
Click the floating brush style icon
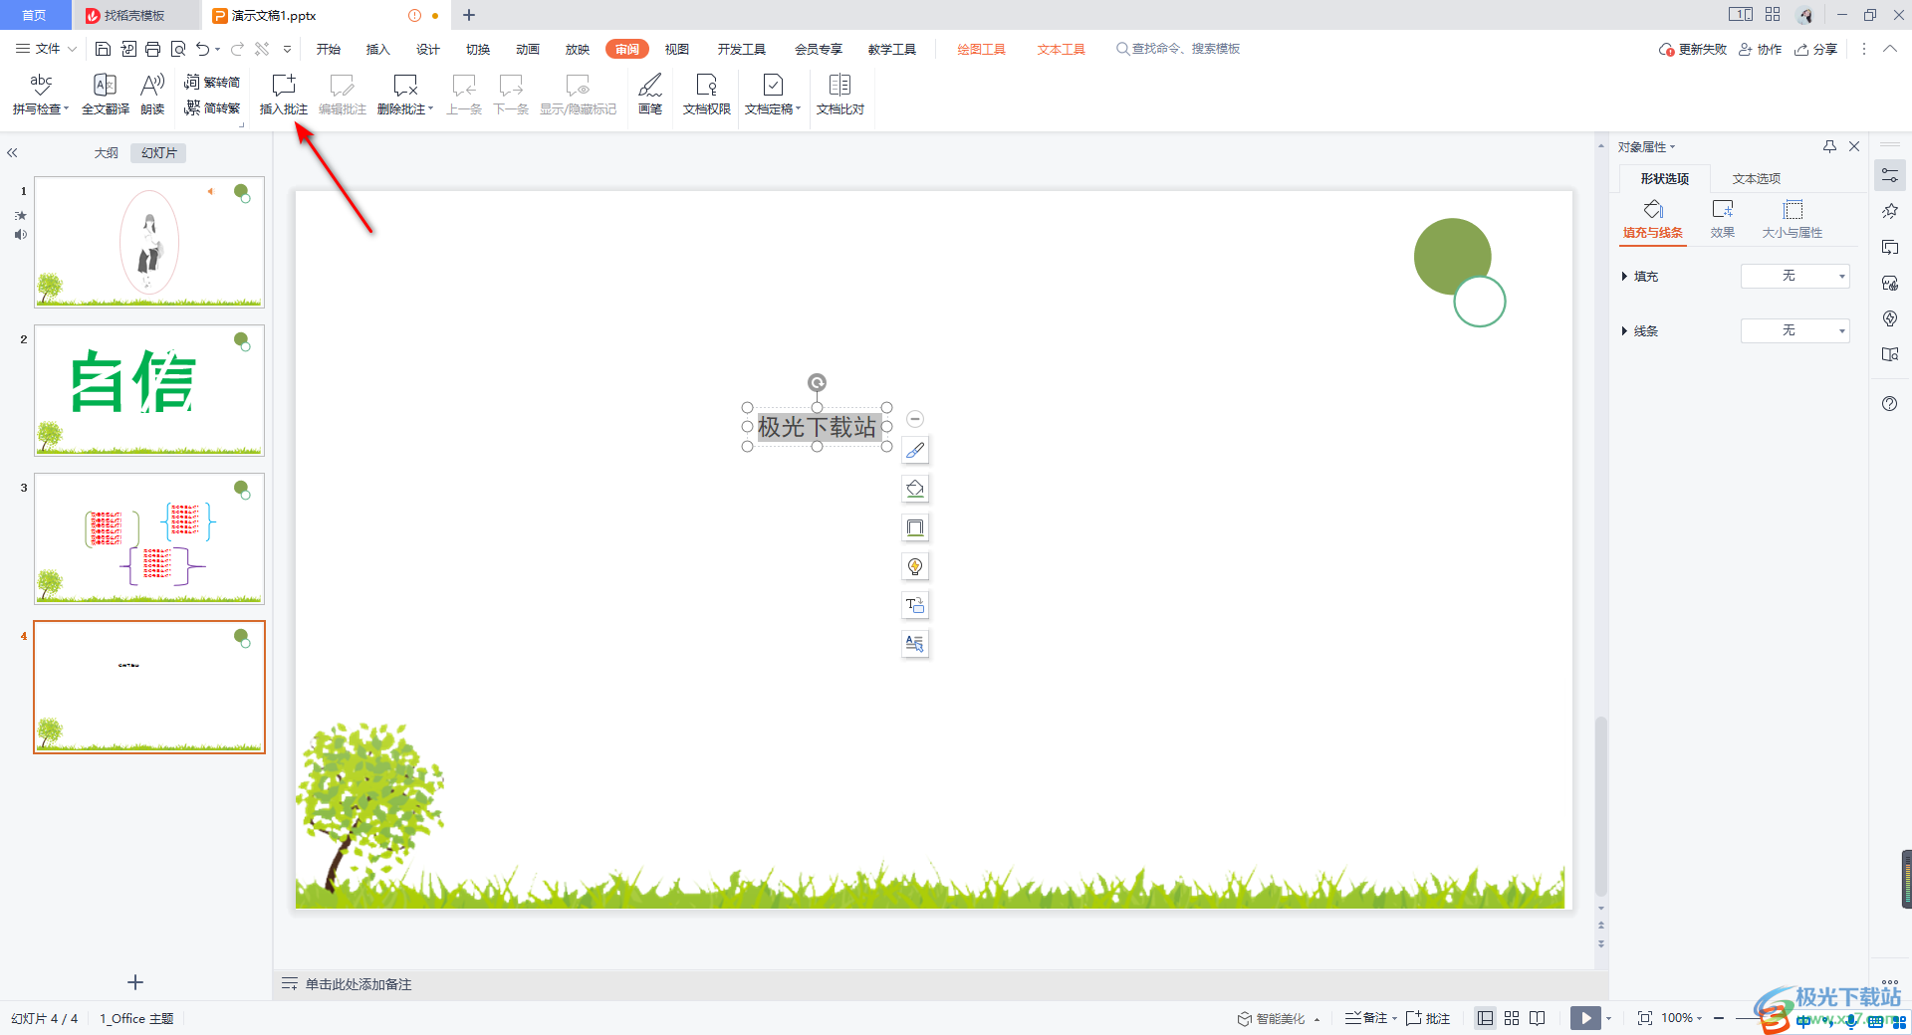915,450
